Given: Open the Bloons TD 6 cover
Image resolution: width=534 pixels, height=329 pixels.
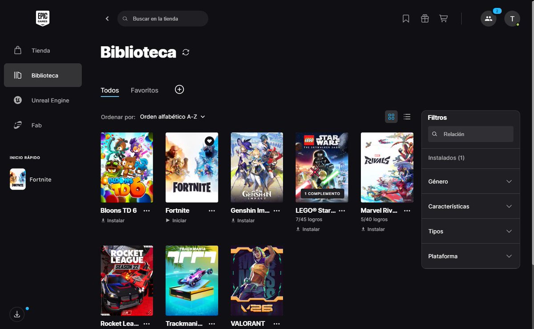Looking at the screenshot, I should (x=127, y=167).
